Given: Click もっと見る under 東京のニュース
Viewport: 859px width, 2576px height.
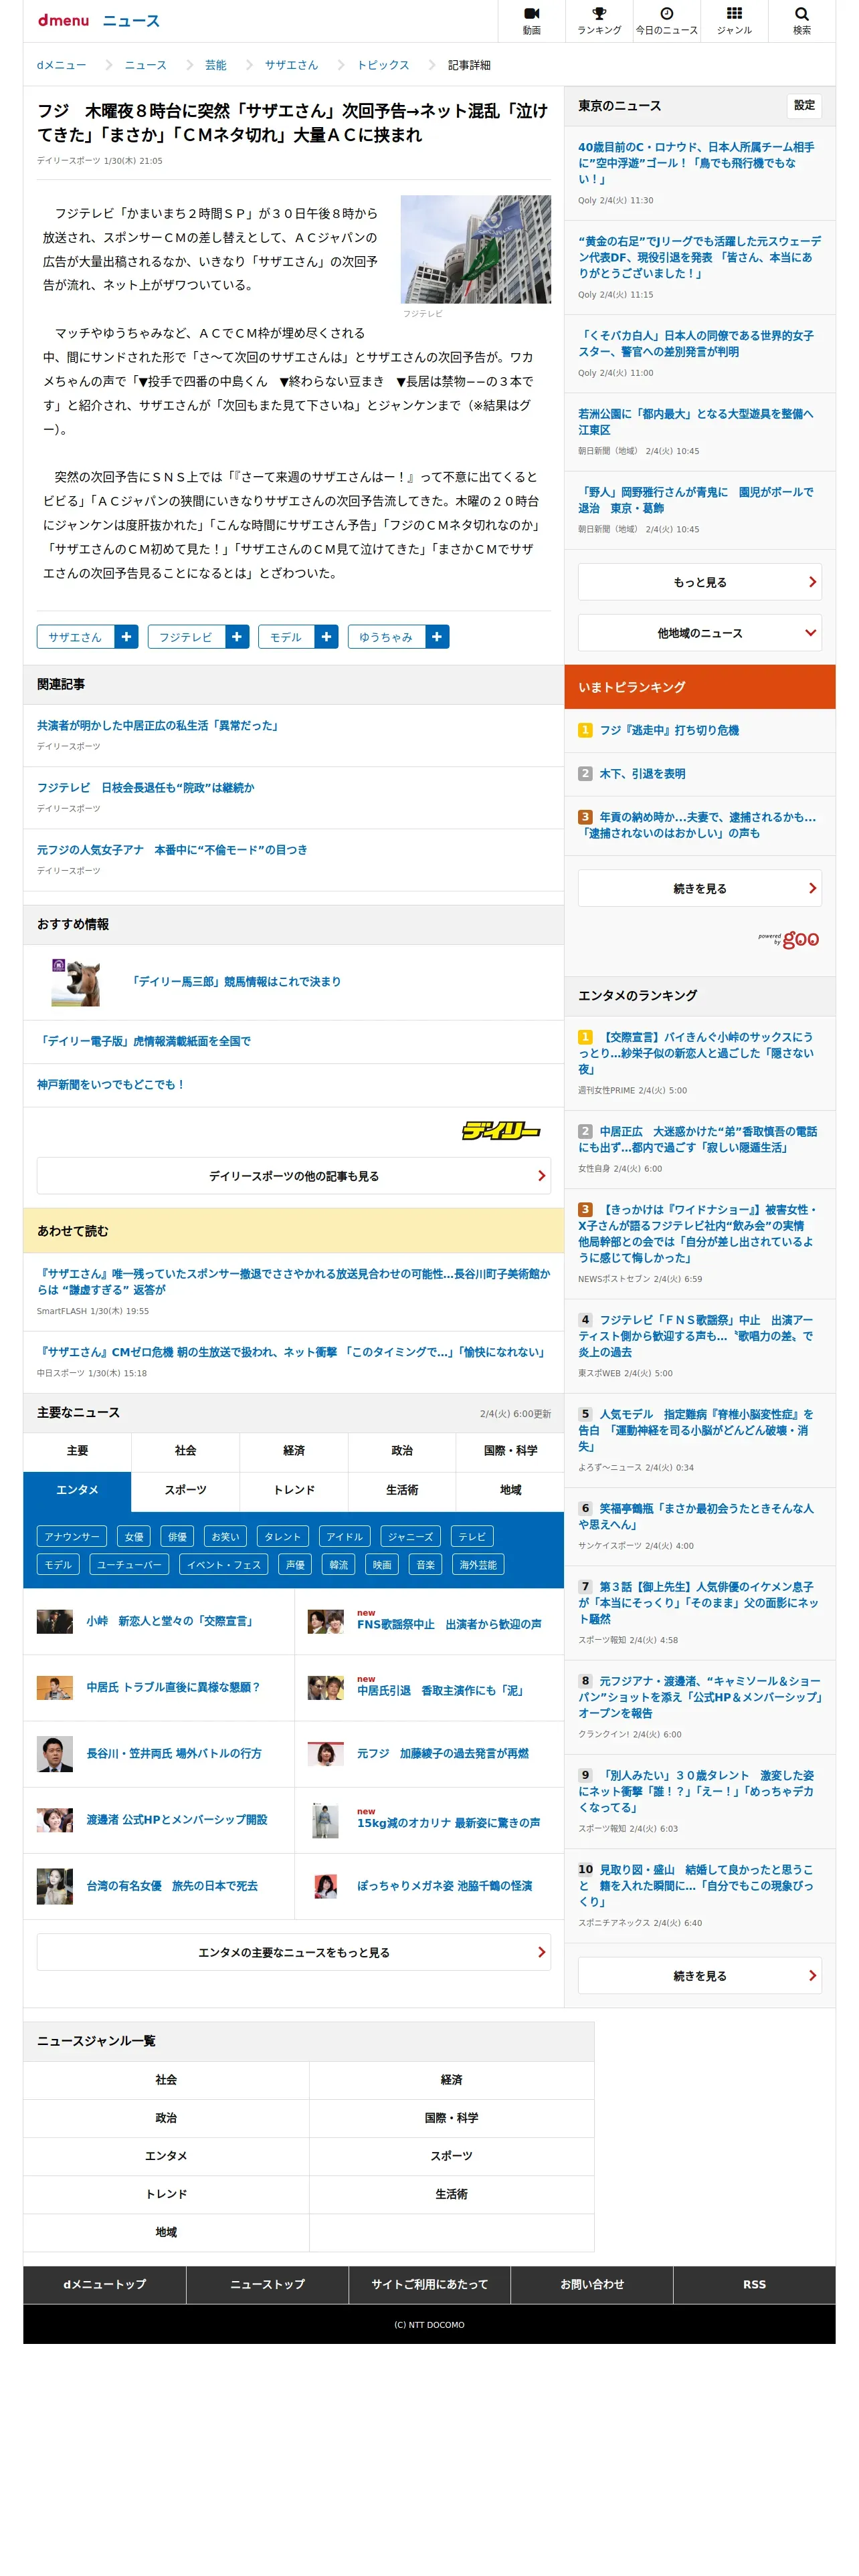Looking at the screenshot, I should 699,581.
